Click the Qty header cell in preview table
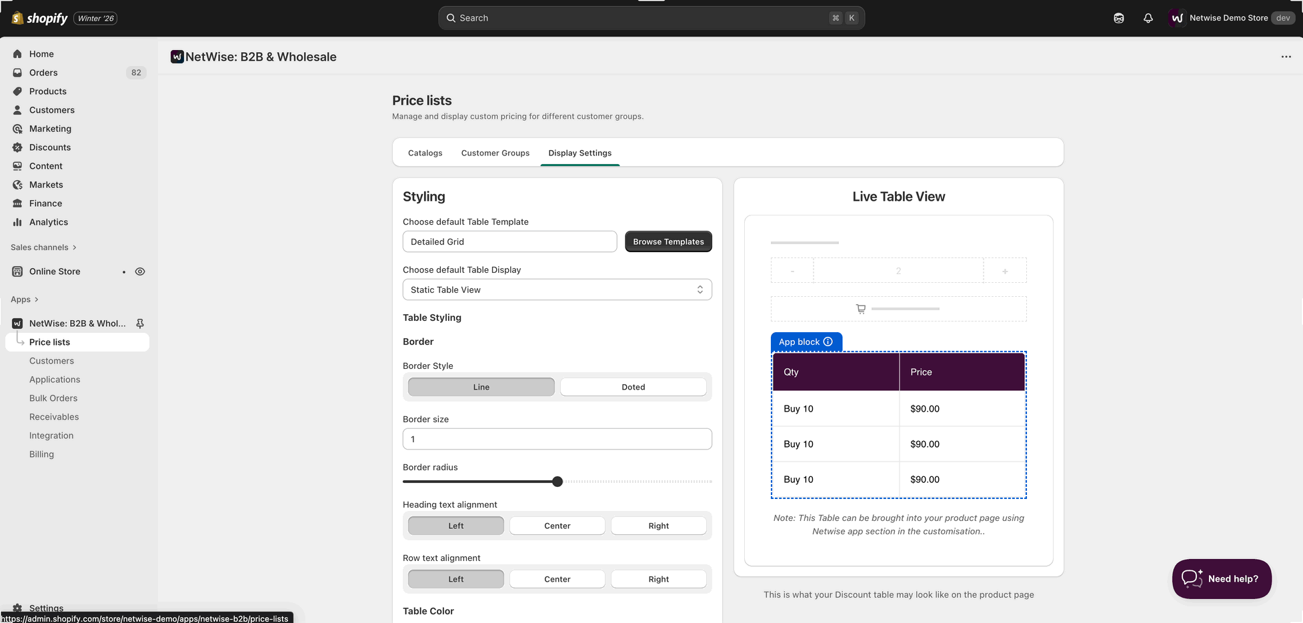The width and height of the screenshot is (1303, 623). point(836,372)
